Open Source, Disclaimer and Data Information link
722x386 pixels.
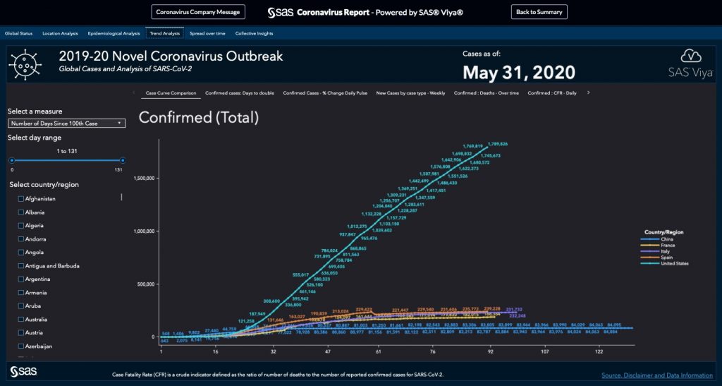(x=657, y=375)
